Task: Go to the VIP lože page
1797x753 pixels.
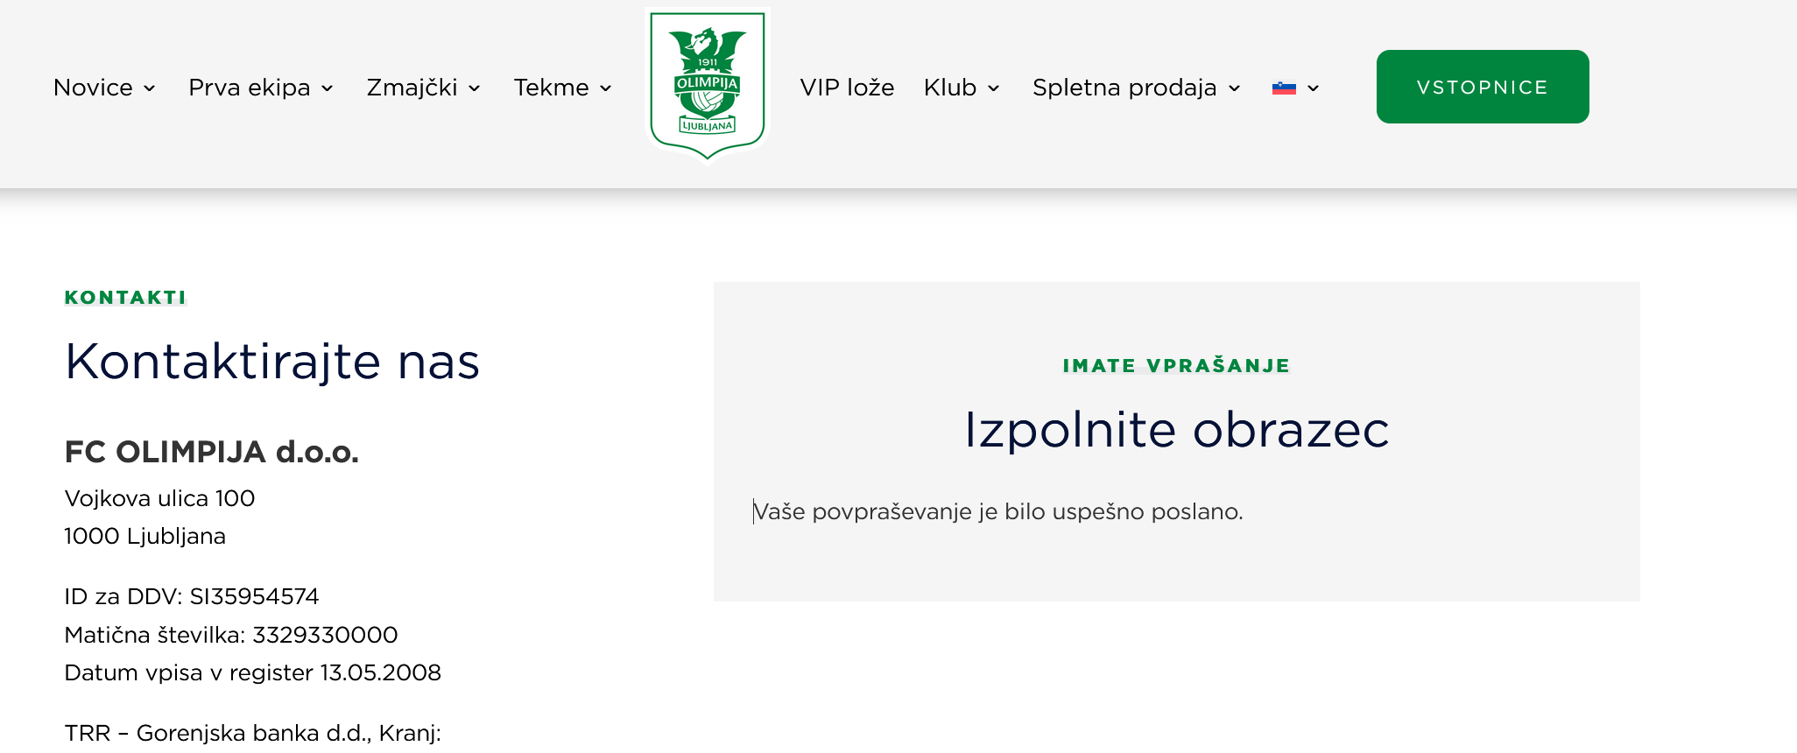Action: [847, 88]
